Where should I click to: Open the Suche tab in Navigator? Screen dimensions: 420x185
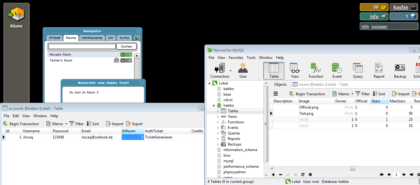(x=124, y=38)
